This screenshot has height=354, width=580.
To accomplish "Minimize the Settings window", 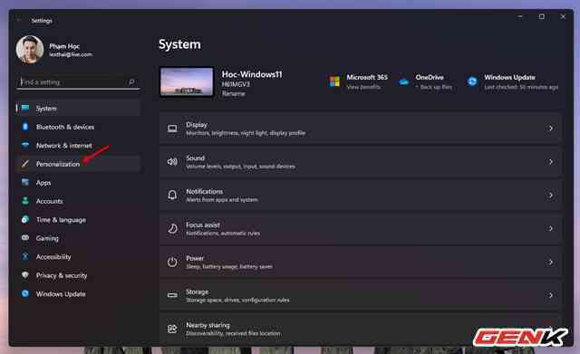I will point(520,16).
